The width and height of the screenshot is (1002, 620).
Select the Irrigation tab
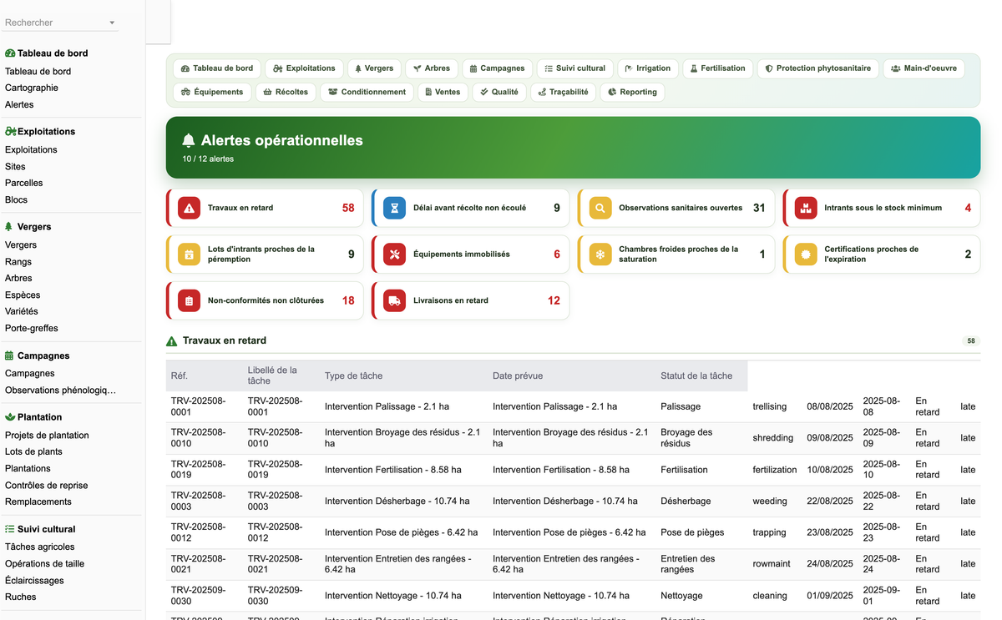click(648, 68)
